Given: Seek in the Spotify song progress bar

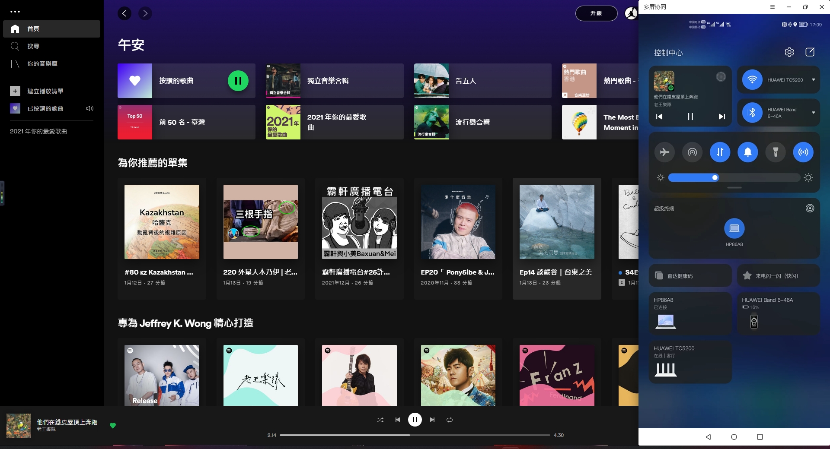Looking at the screenshot, I should click(415, 435).
